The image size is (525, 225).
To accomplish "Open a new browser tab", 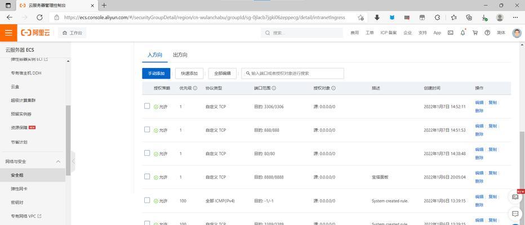I will (x=104, y=6).
